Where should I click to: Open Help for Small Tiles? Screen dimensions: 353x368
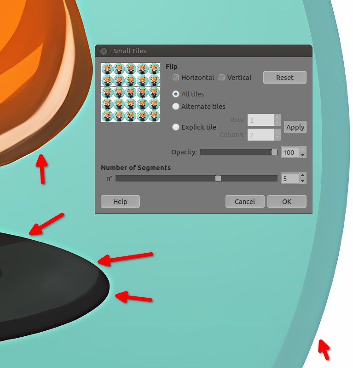120,201
